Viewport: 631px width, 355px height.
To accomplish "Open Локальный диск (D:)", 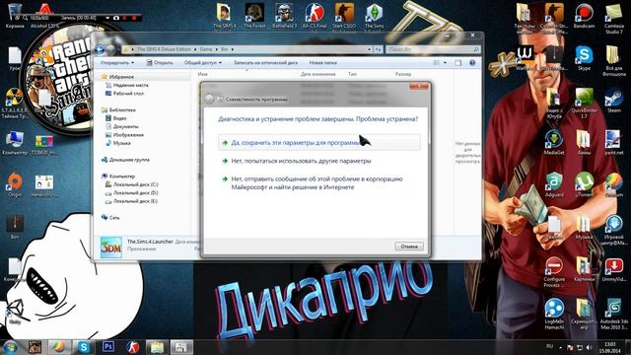I will (x=131, y=193).
